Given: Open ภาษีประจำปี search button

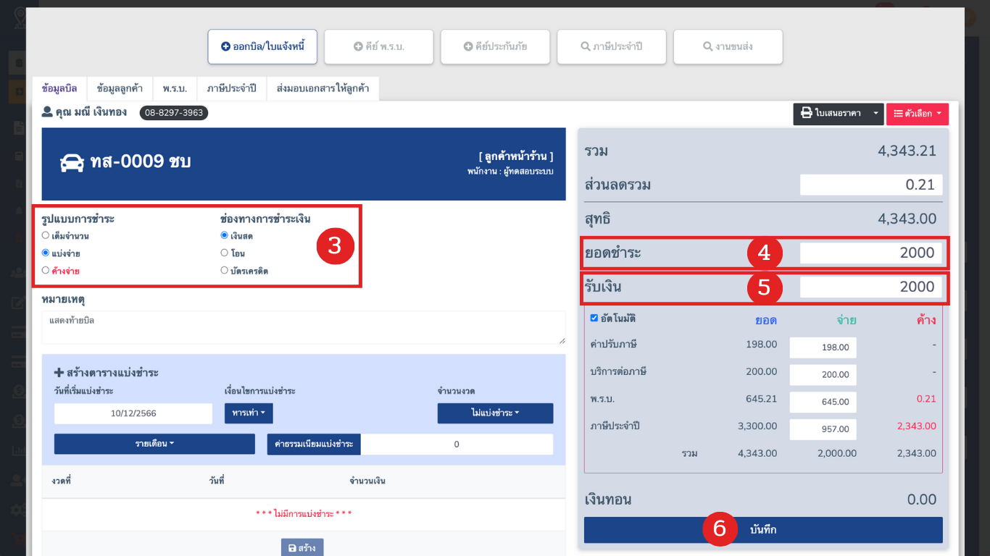Looking at the screenshot, I should click(612, 46).
